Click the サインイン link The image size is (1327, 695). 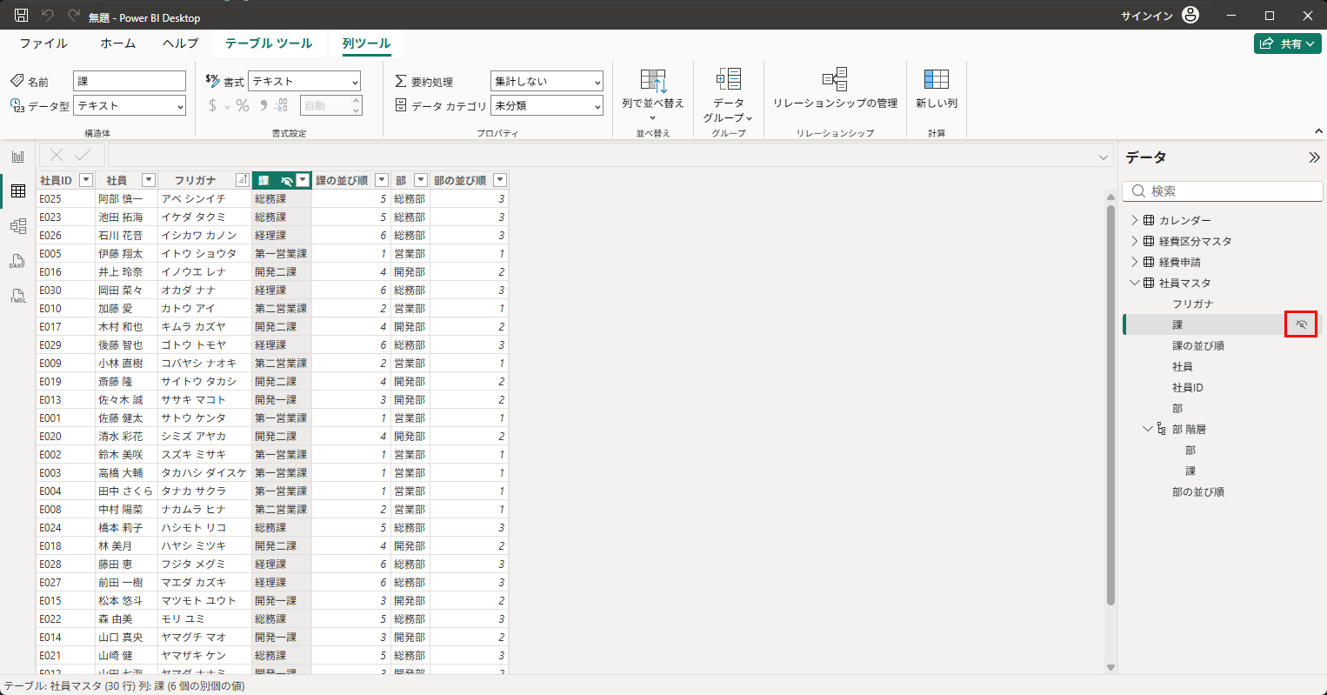[1147, 17]
